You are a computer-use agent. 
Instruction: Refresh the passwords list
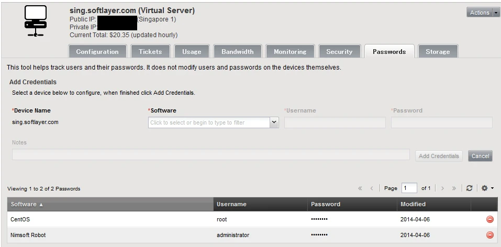[x=469, y=188]
